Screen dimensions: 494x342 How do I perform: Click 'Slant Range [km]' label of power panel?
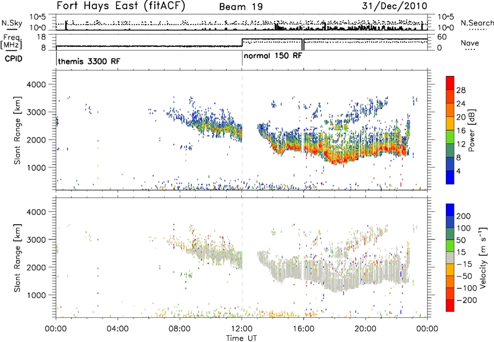[x=17, y=130]
